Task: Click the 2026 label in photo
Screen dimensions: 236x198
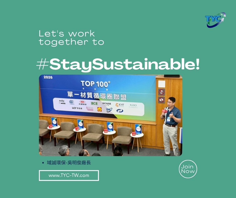Action: (48, 77)
